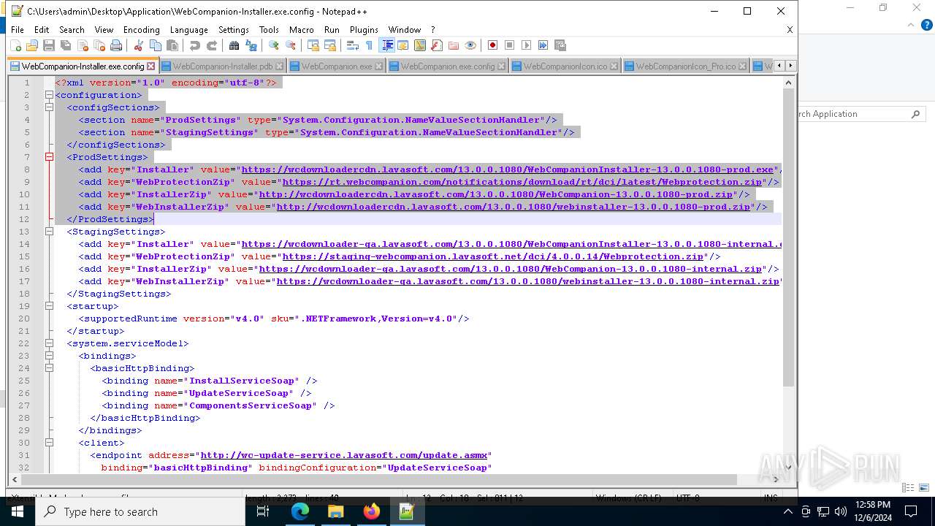This screenshot has width=935, height=526.
Task: Collapse the bindings fold on line 23
Action: pos(49,356)
